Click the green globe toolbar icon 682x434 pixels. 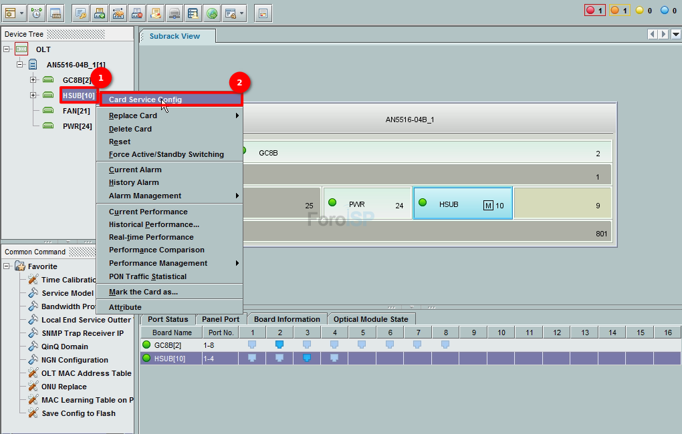pos(211,13)
